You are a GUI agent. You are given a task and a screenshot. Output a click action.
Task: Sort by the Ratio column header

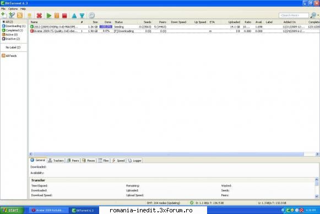tap(247, 22)
